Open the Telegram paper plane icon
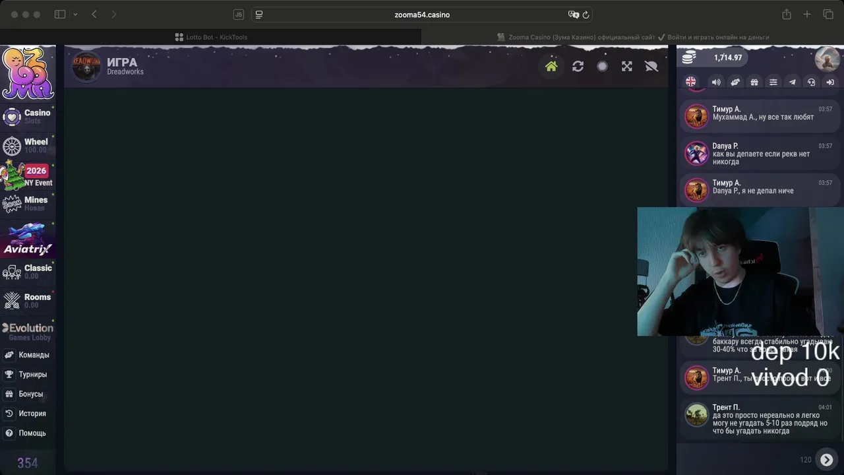 793,82
